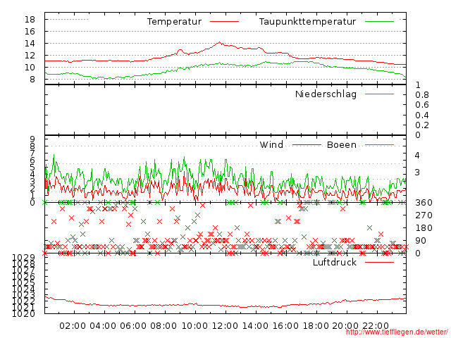Click the 22:00 time axis label
Image resolution: width=451 pixels, height=338 pixels.
(x=376, y=326)
